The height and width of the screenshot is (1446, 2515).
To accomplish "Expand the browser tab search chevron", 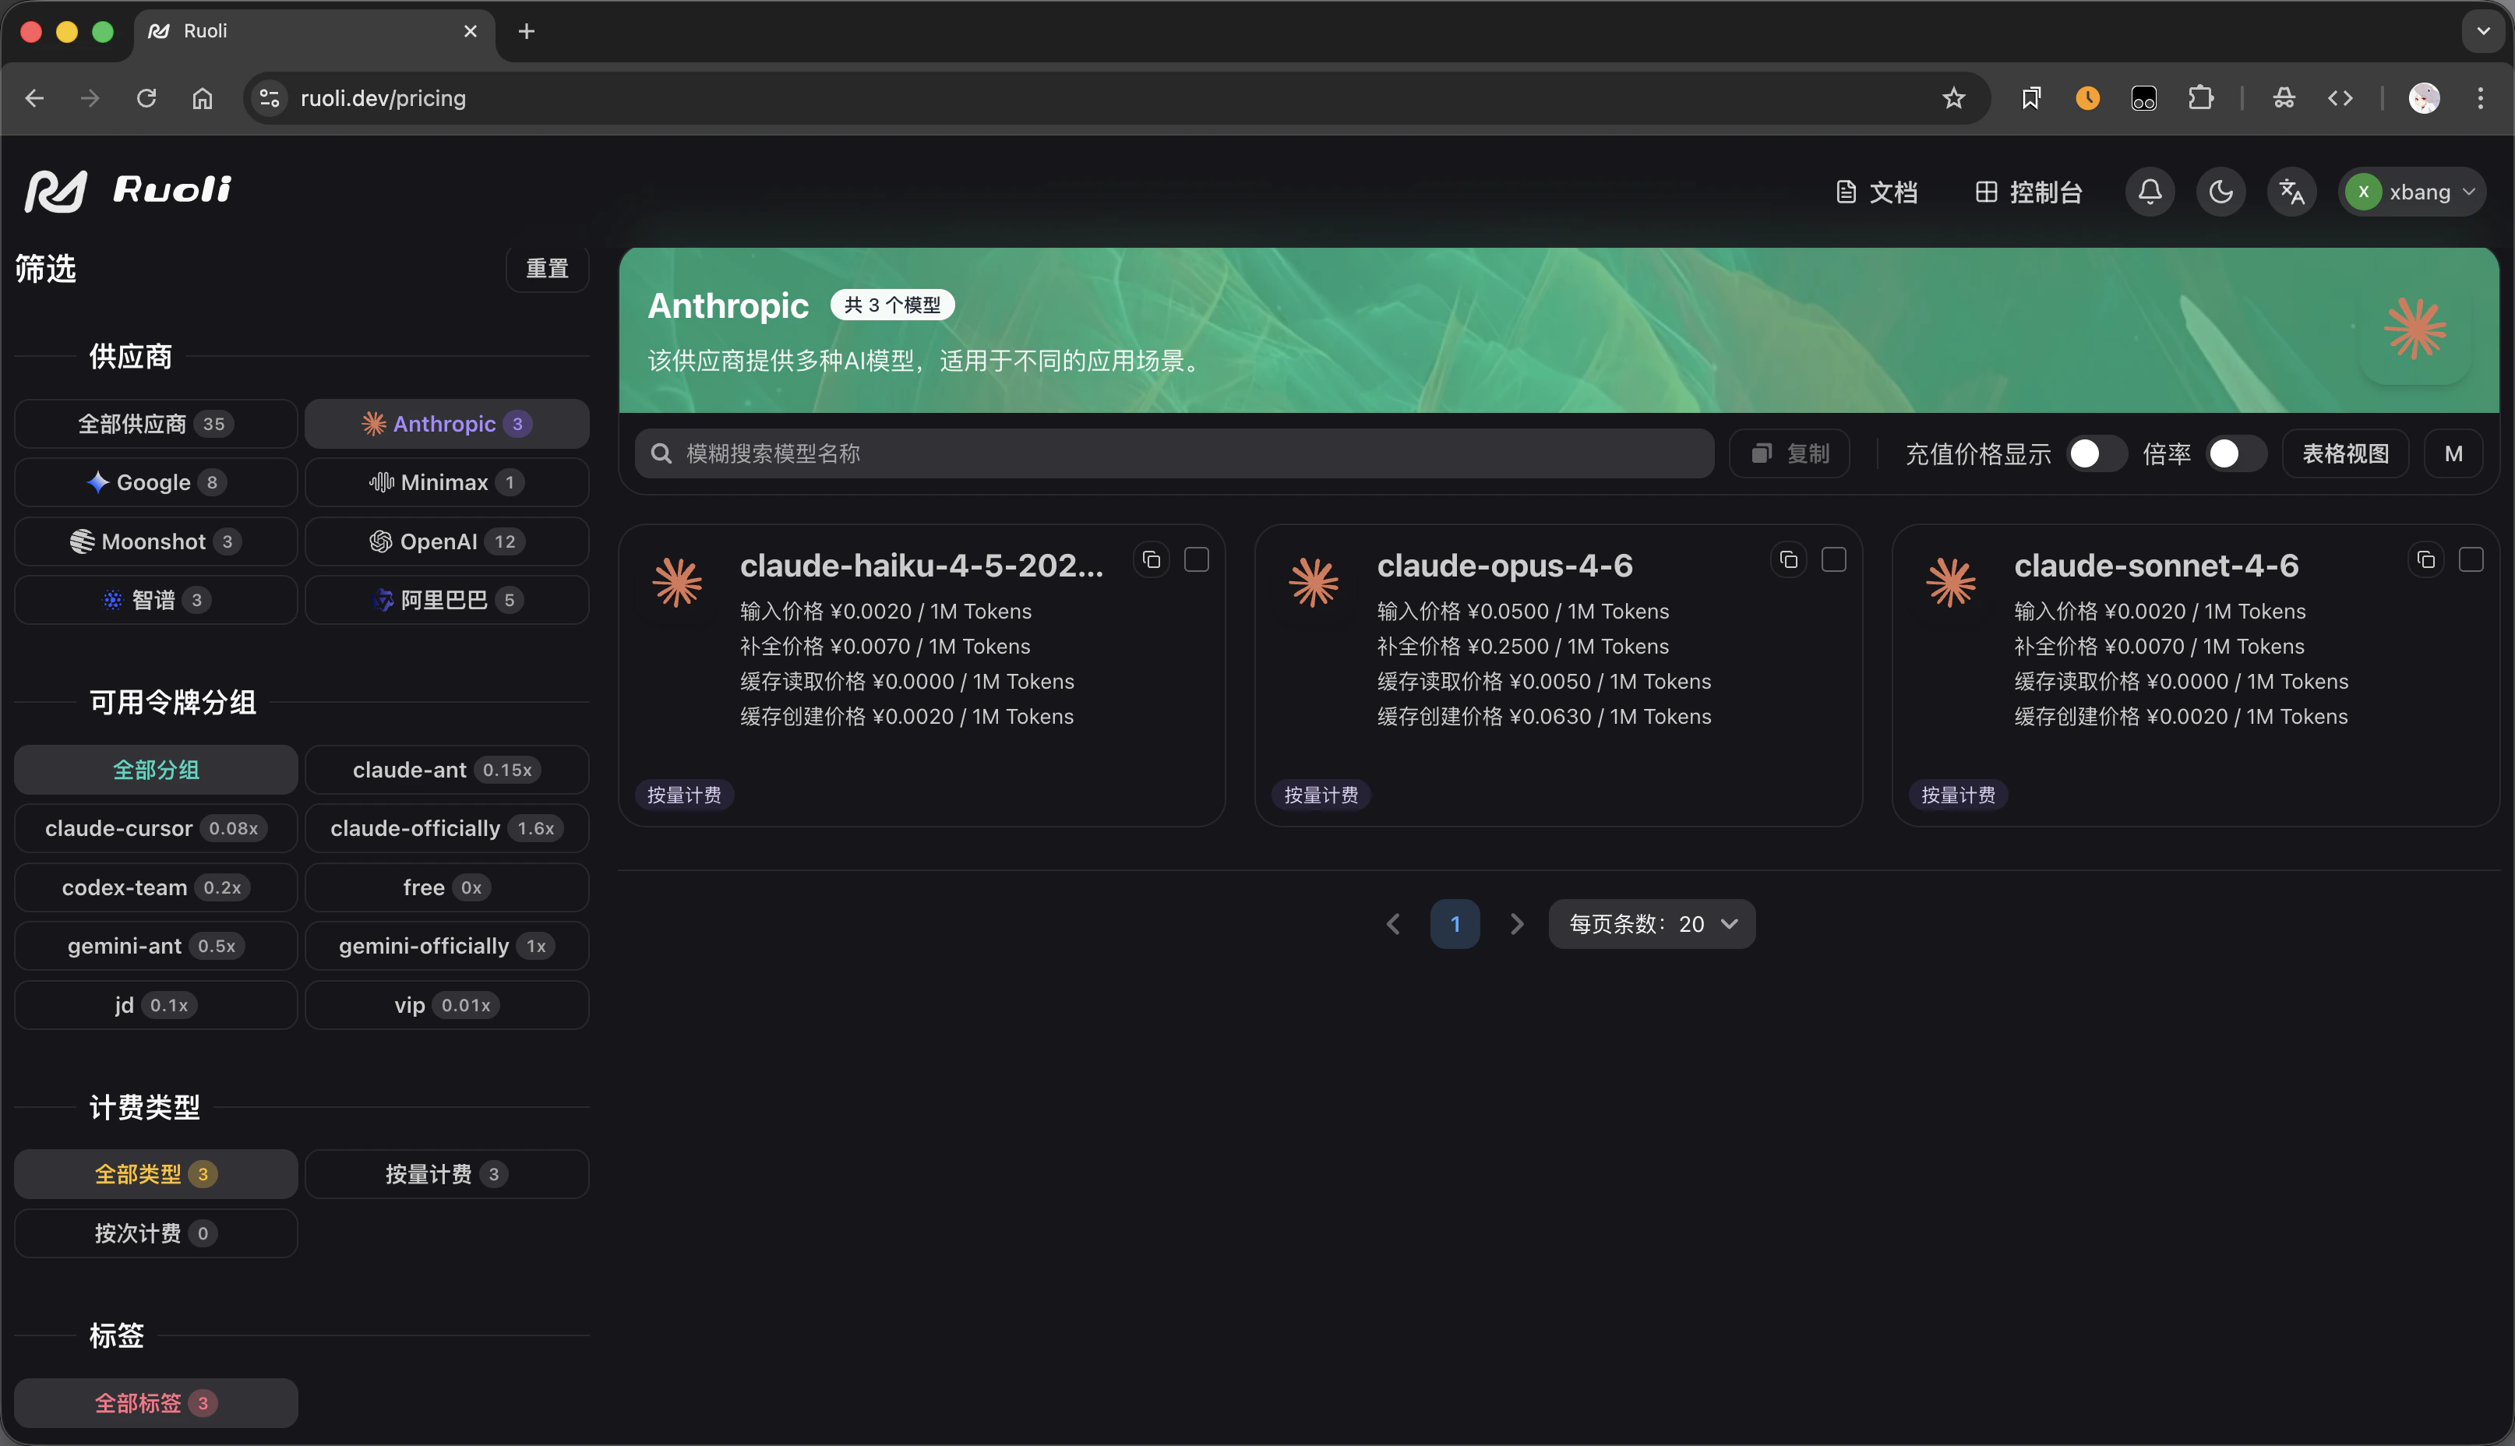I will tap(2483, 31).
